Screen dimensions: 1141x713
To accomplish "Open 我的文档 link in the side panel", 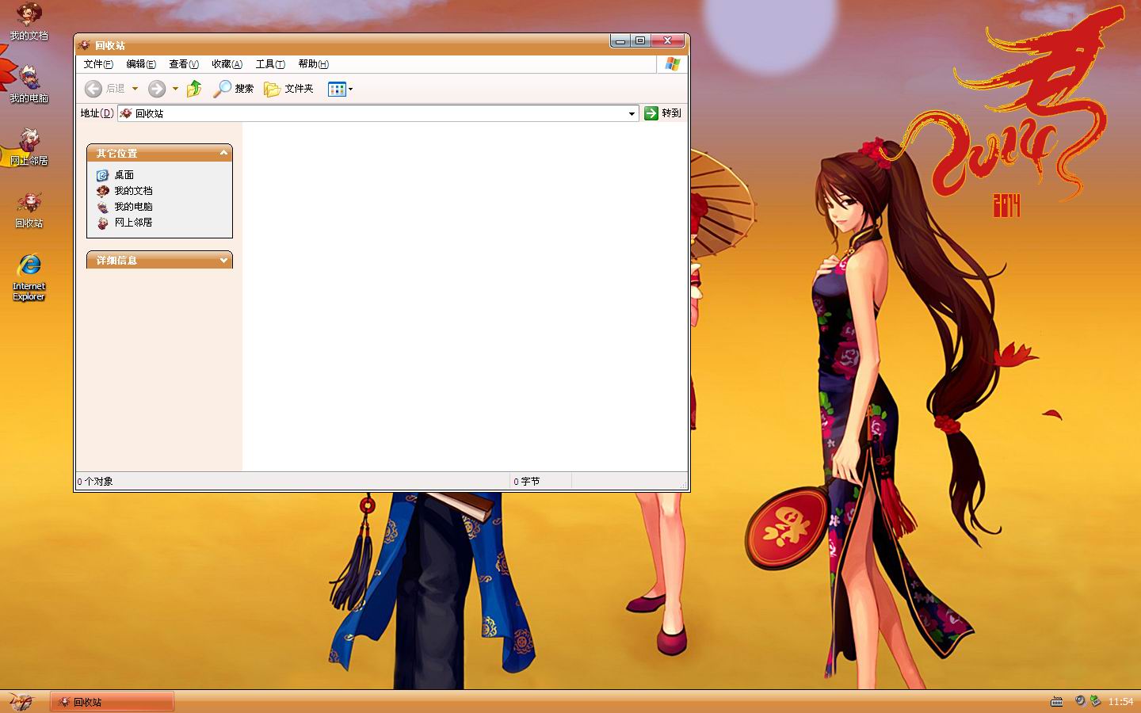I will 133,191.
